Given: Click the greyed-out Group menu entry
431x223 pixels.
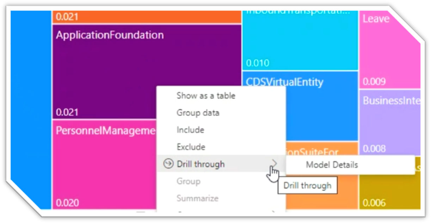Looking at the screenshot, I should (188, 181).
